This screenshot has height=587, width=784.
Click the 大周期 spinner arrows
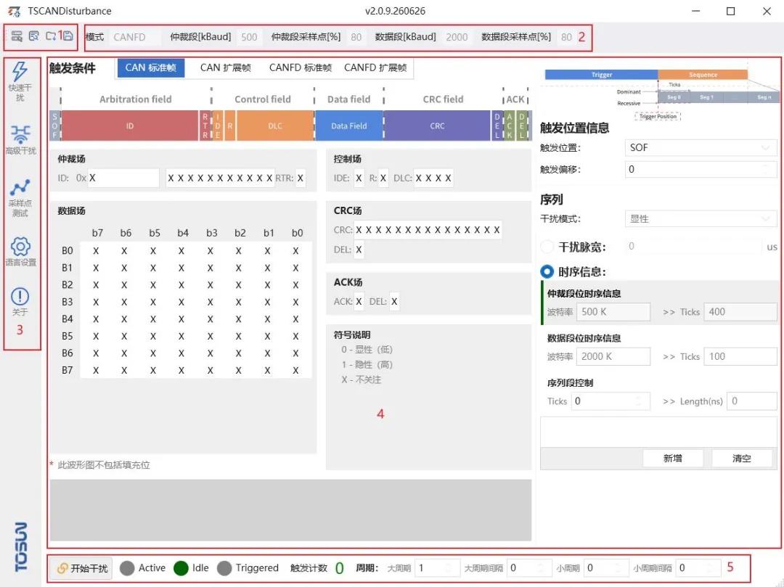449,568
